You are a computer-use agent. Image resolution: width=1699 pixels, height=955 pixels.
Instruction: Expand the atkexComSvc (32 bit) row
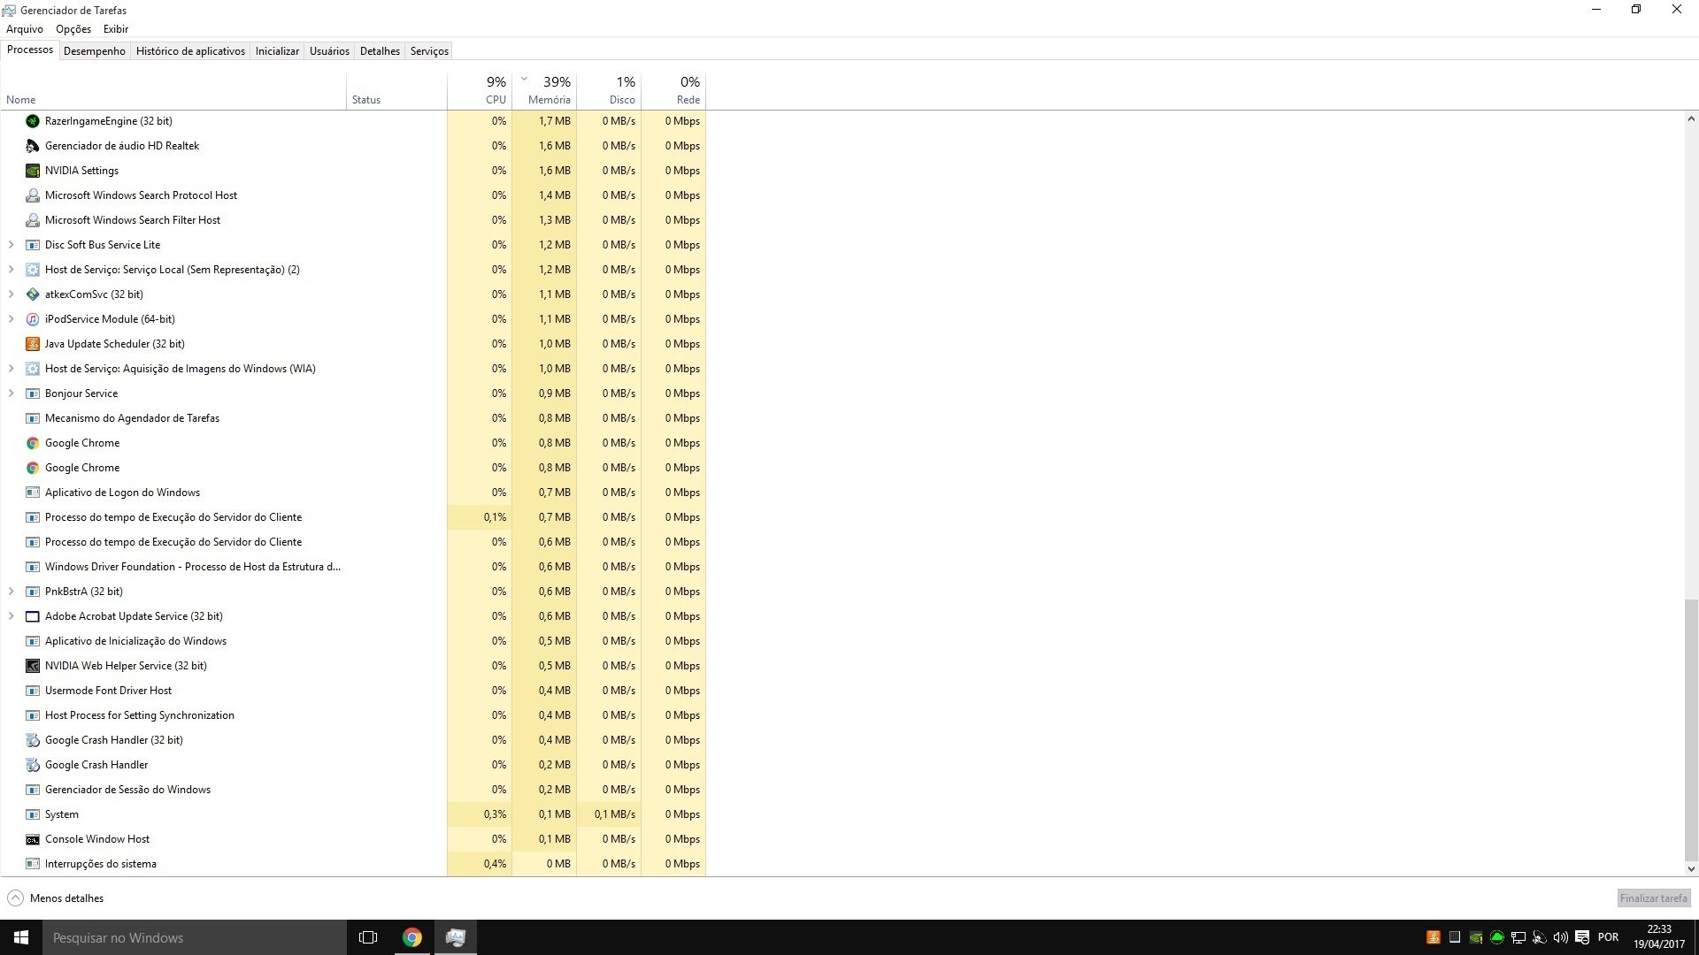[x=11, y=294]
